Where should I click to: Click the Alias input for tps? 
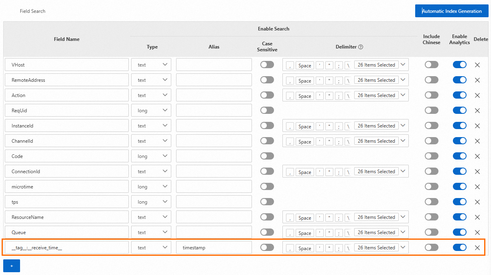click(214, 202)
